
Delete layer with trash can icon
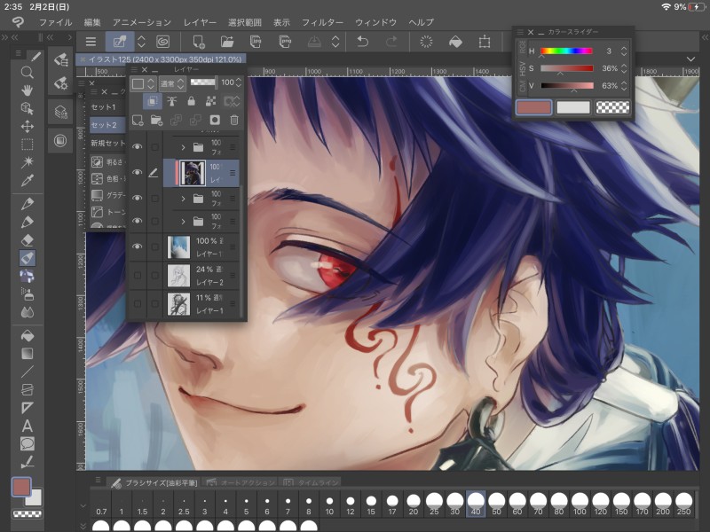tap(234, 120)
